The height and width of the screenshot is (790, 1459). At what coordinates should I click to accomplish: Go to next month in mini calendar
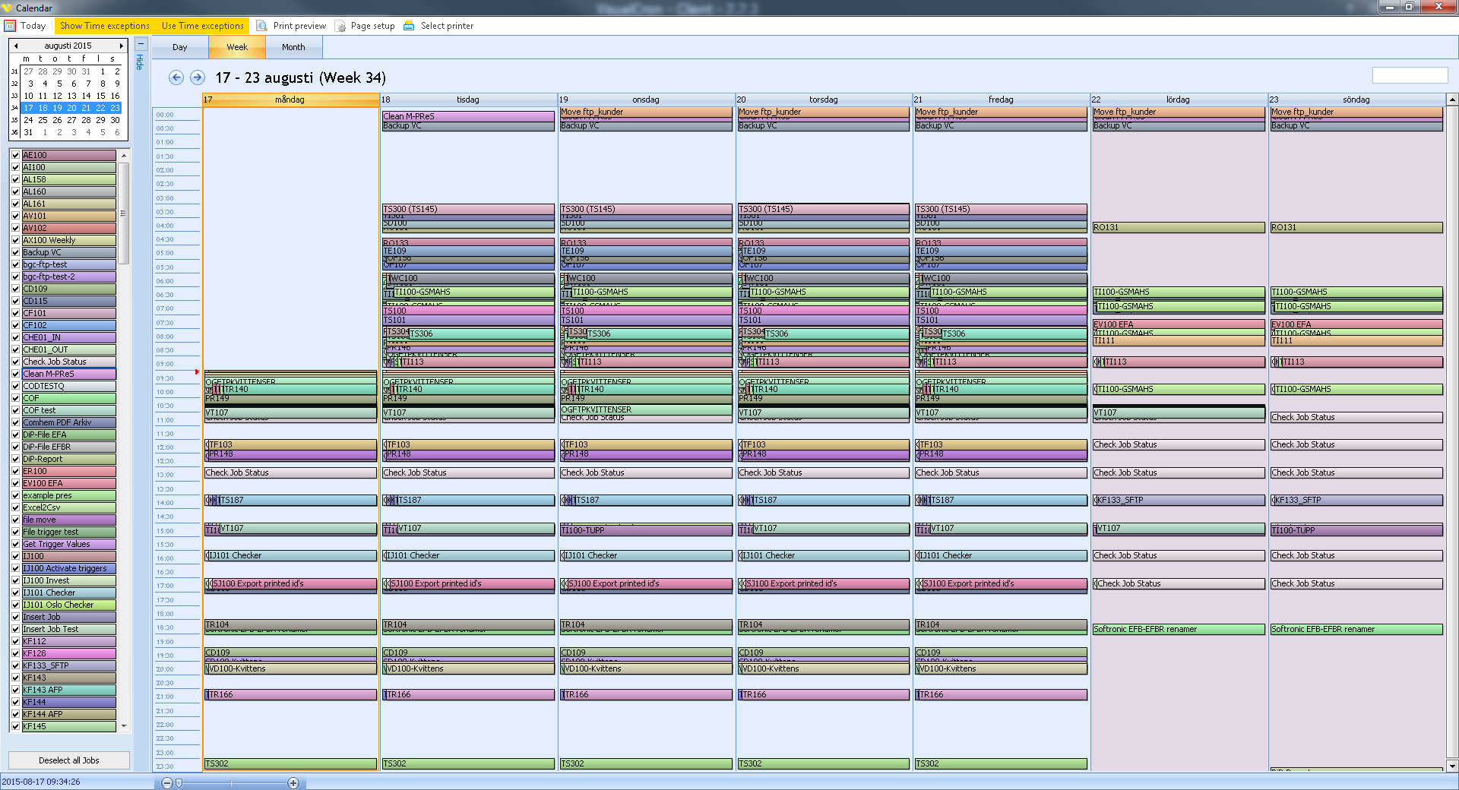(121, 46)
